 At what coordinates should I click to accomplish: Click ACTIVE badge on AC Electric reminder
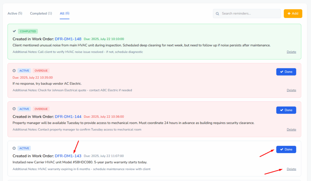[24, 70]
